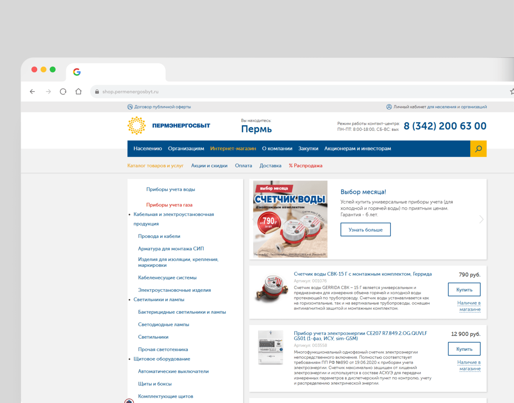This screenshot has width=514, height=403.
Task: Click the padlock icon in the address bar
Action: coord(97,91)
